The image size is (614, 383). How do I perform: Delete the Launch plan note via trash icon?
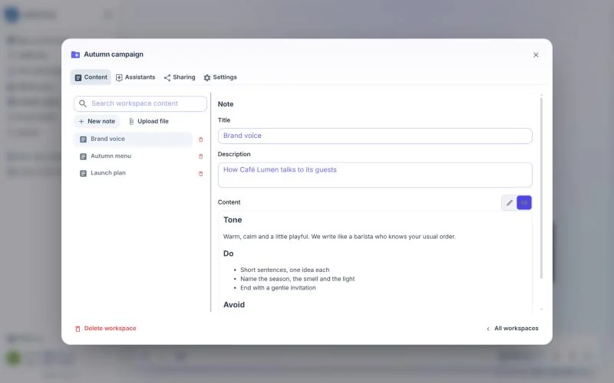(x=201, y=174)
